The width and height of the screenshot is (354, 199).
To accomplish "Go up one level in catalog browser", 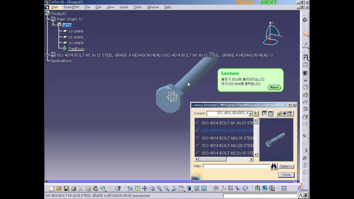I will [x=256, y=113].
